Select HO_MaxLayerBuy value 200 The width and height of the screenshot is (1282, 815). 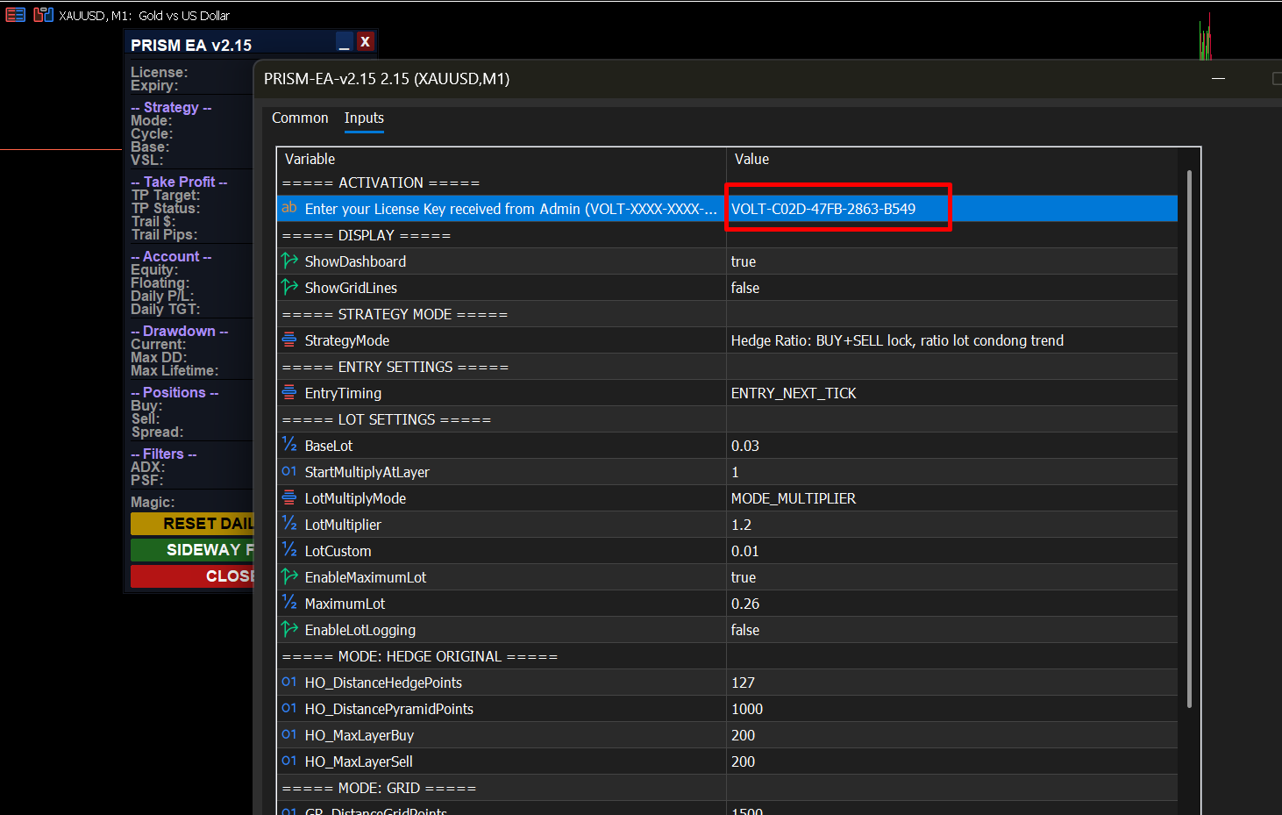[951, 735]
